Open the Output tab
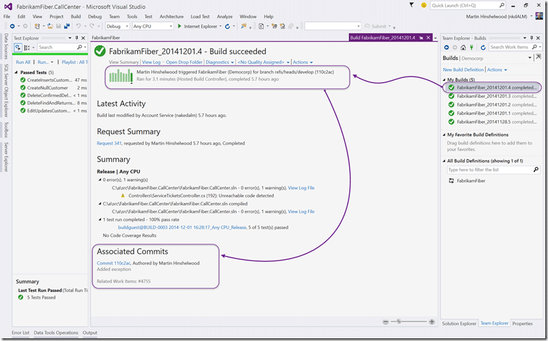Image resolution: width=548 pixels, height=341 pixels. [x=90, y=333]
